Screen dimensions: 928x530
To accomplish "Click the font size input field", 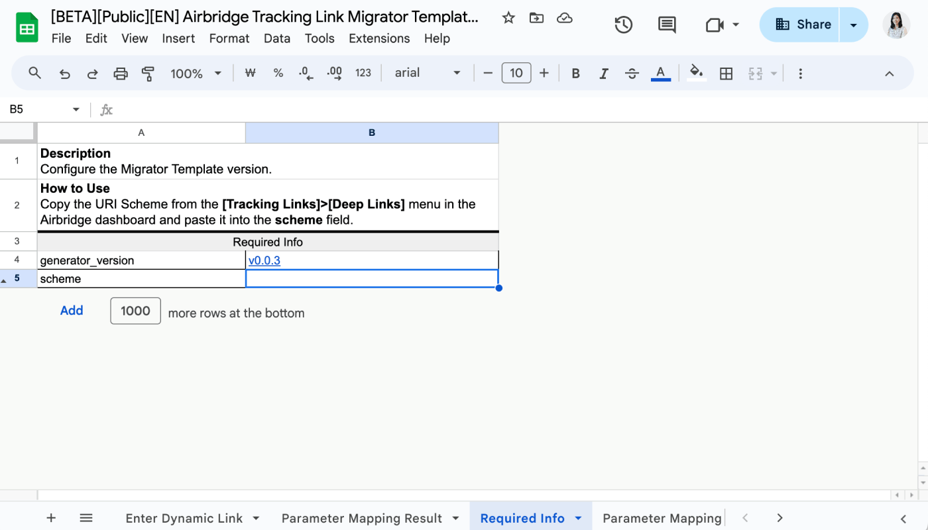I will point(516,73).
